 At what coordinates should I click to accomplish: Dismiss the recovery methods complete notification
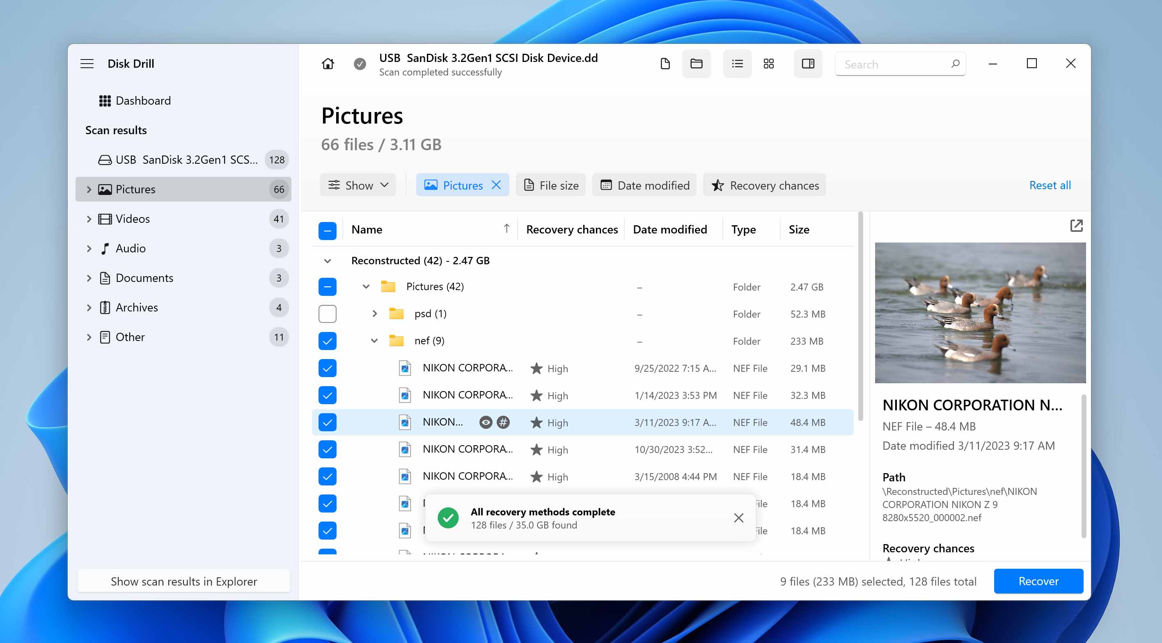point(738,518)
